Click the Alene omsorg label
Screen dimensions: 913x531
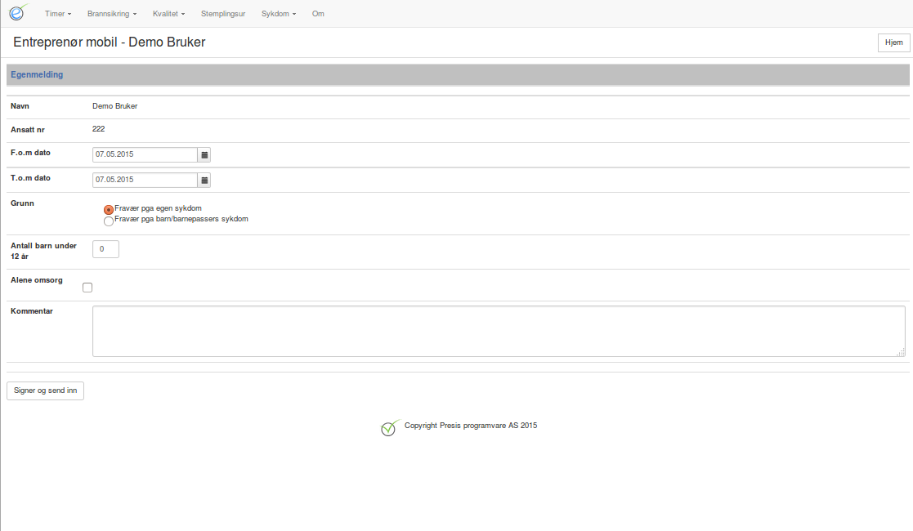click(x=36, y=280)
